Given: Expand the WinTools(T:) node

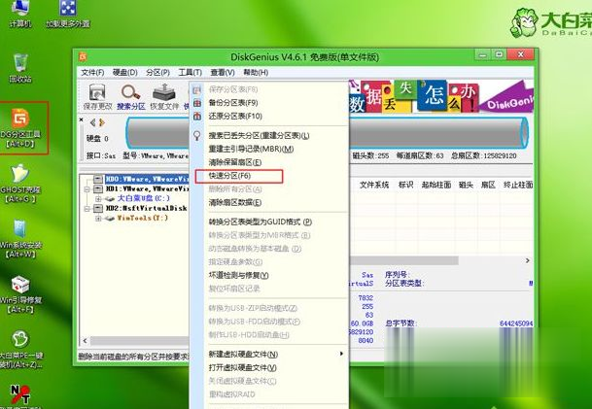Looking at the screenshot, I should click(98, 218).
